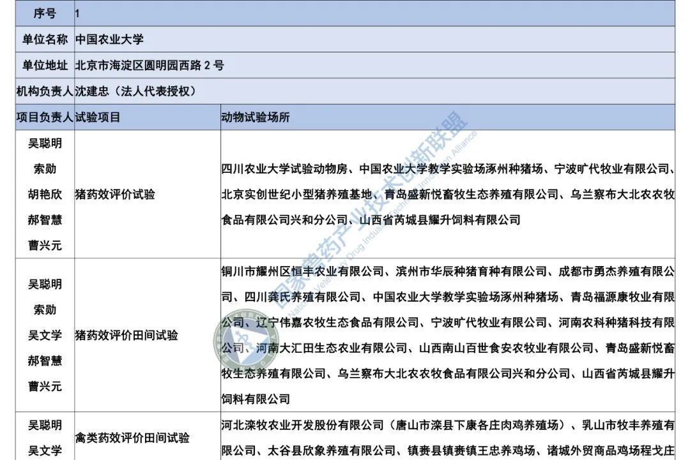This screenshot has height=460, width=690.
Task: Select 曹兴元 in the 猪药效评价试验 row
Action: point(45,245)
